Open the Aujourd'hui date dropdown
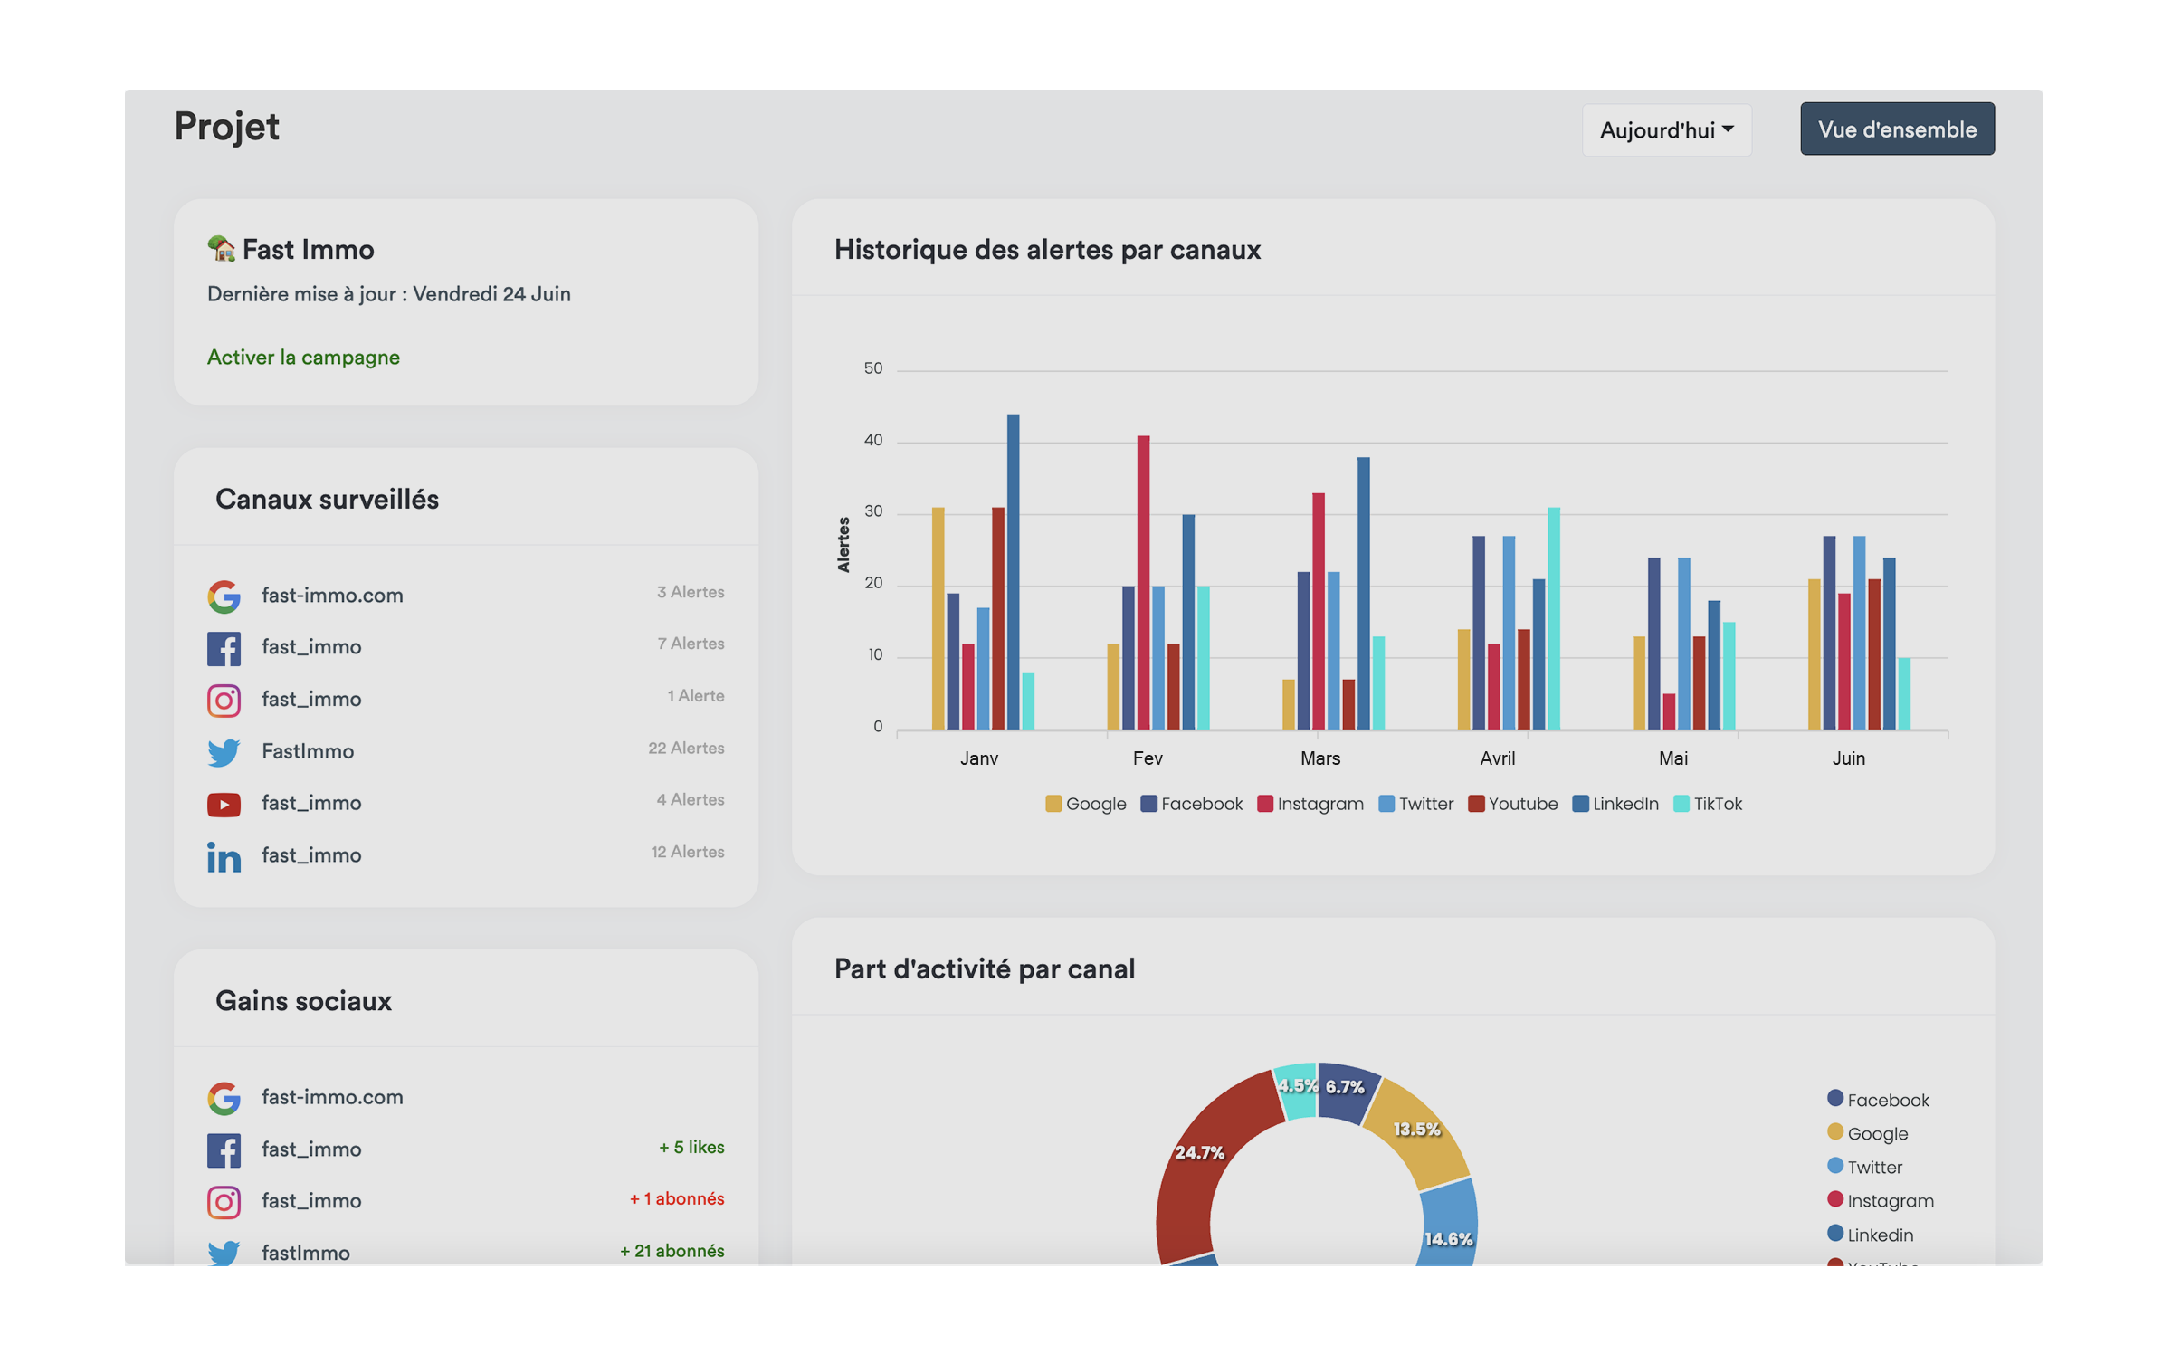 1666,130
